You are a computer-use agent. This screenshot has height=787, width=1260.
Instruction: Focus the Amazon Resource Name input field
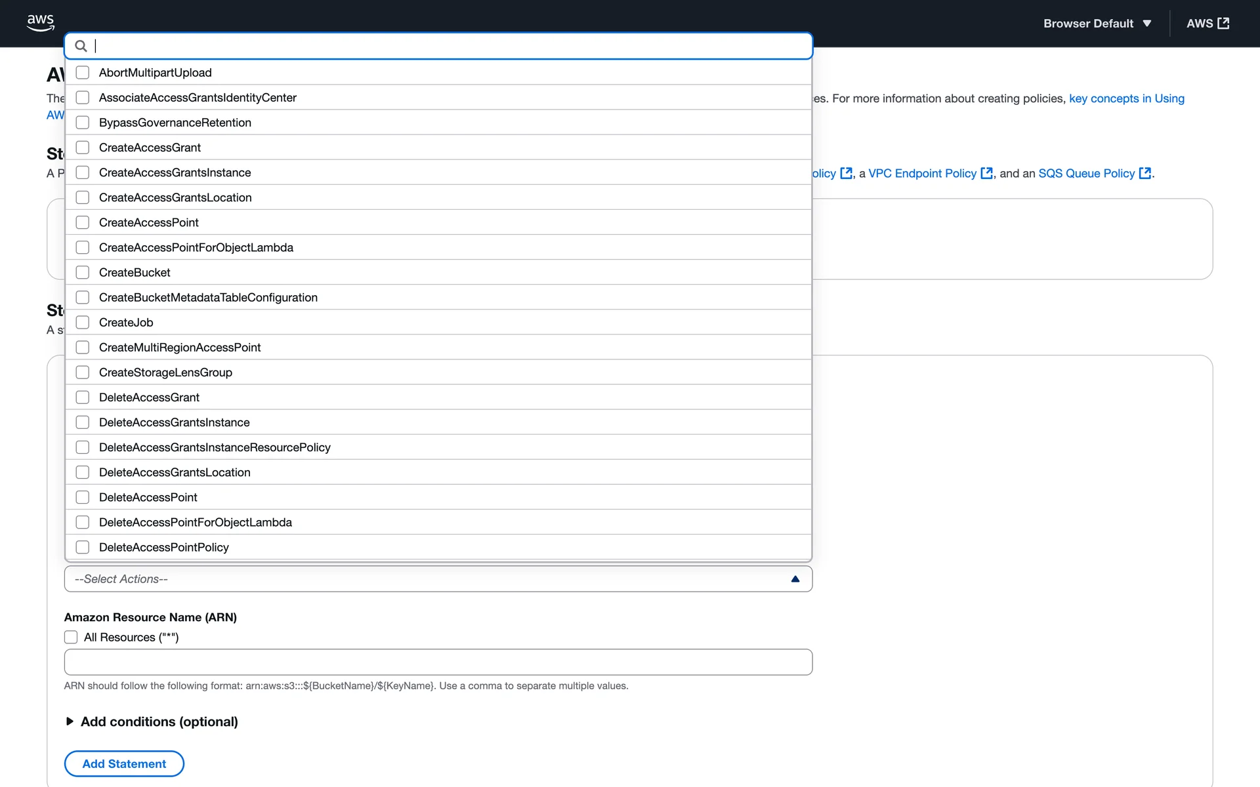pos(438,662)
